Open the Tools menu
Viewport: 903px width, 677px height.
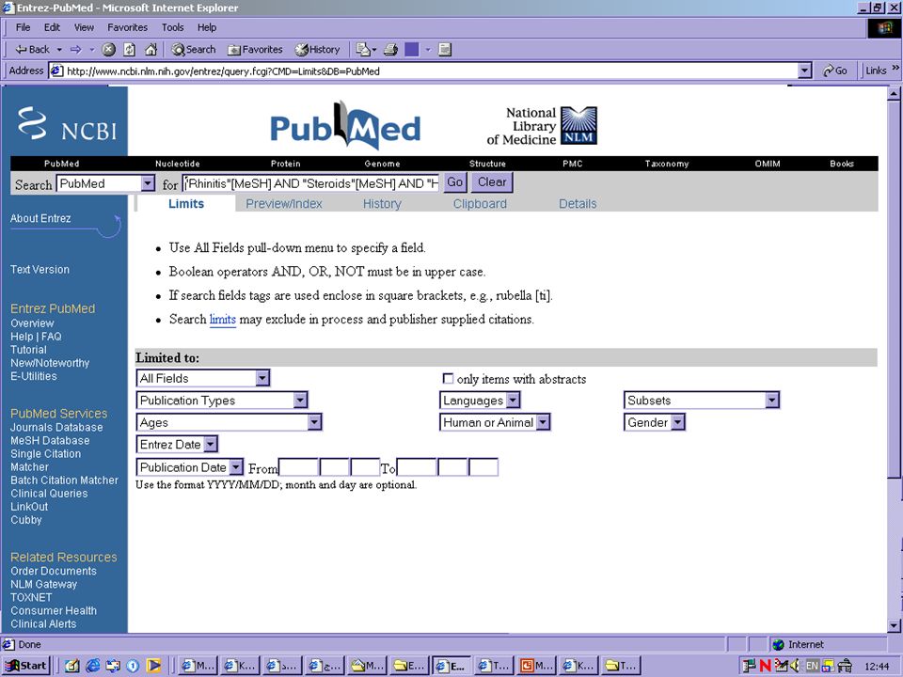pos(172,27)
